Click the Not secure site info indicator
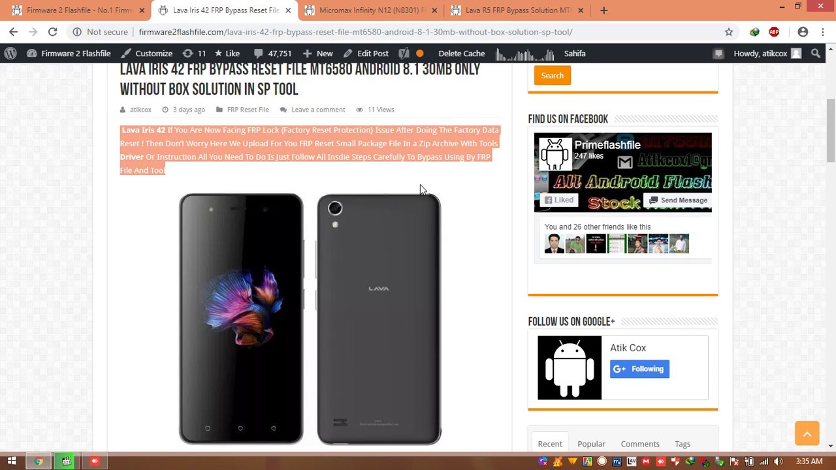This screenshot has height=470, width=836. [100, 31]
